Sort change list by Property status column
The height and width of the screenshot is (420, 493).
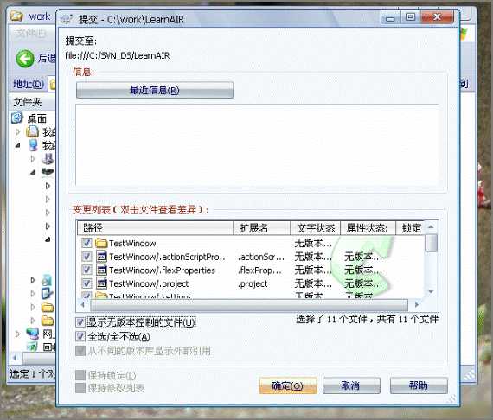(368, 228)
